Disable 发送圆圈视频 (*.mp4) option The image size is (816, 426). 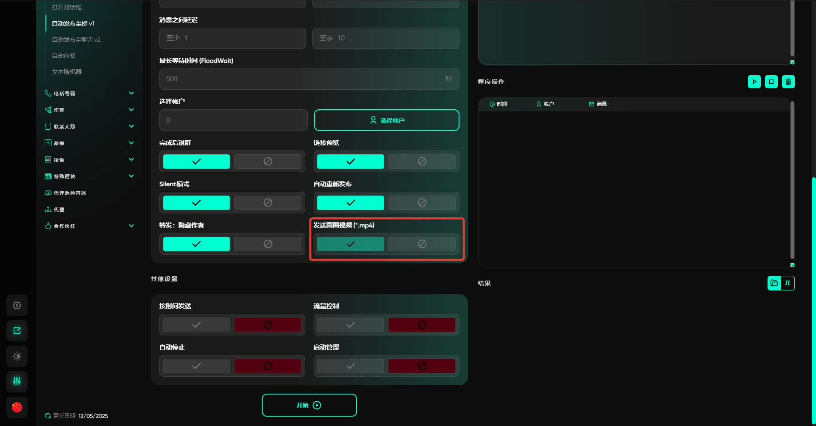[x=422, y=244]
